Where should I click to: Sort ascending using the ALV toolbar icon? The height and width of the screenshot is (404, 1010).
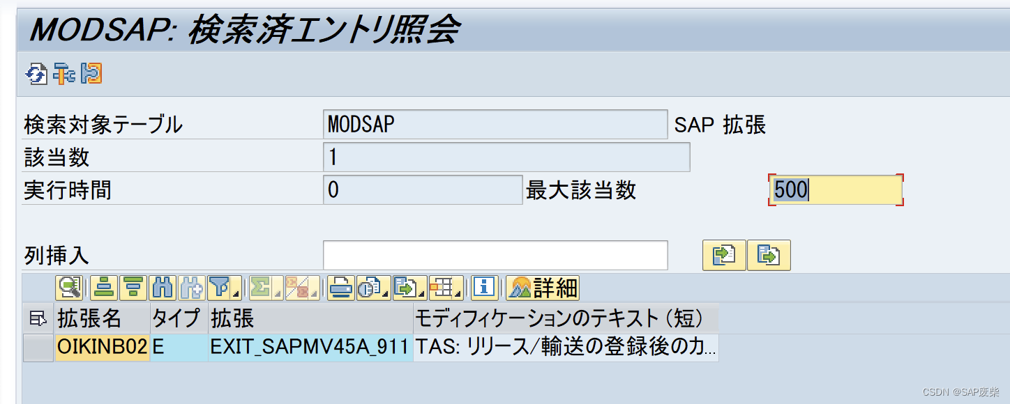click(x=104, y=287)
